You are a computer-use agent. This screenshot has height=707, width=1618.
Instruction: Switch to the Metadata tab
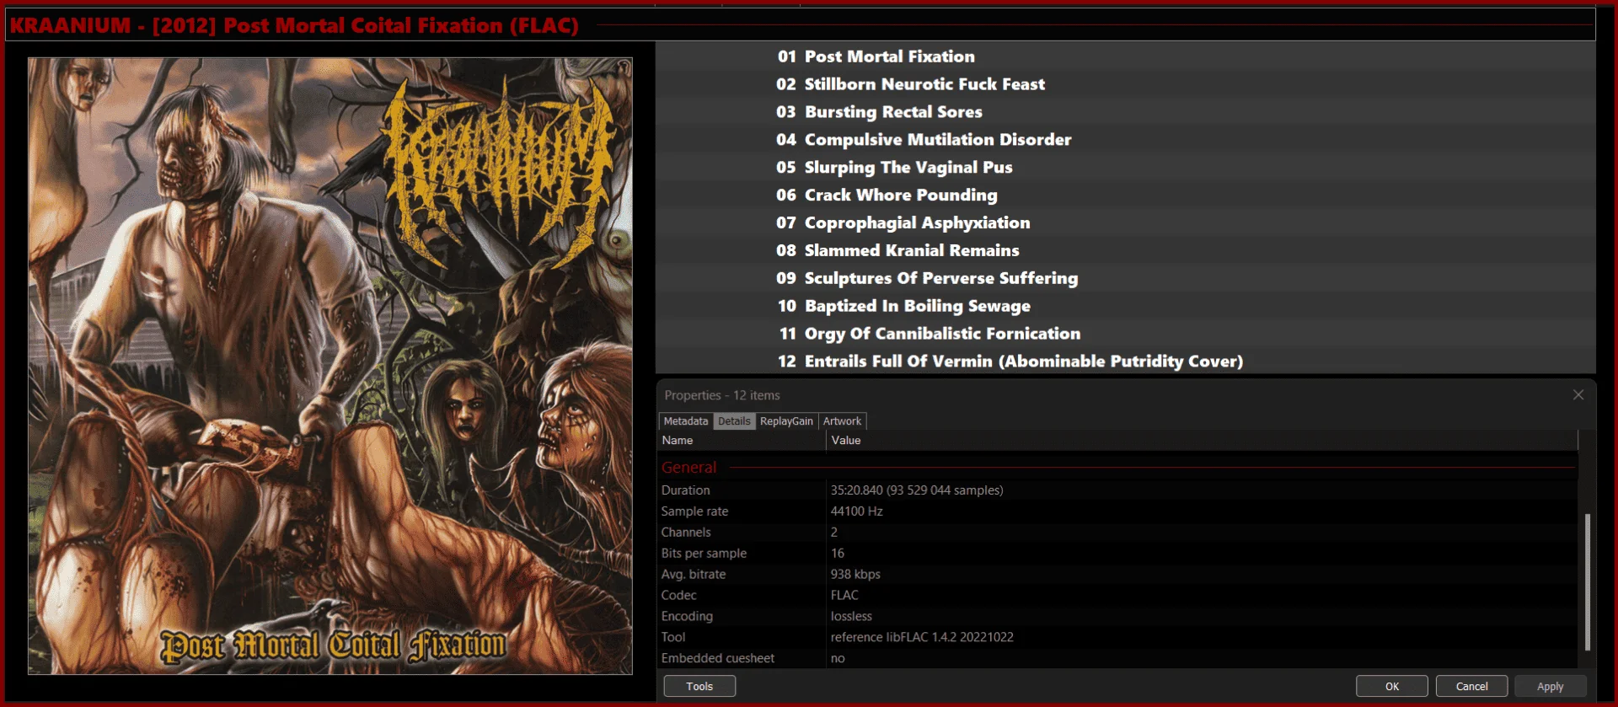(685, 421)
